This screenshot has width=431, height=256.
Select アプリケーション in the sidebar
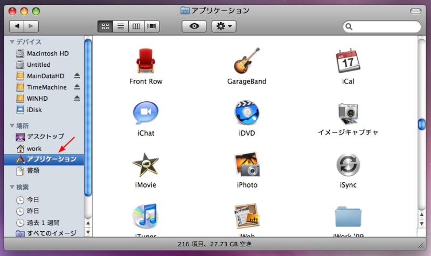pos(44,160)
